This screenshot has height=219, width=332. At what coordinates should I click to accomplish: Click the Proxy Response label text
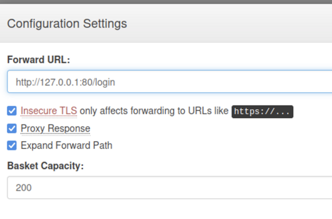tap(55, 129)
